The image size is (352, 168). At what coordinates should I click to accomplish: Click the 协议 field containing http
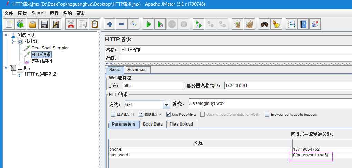click(154, 86)
